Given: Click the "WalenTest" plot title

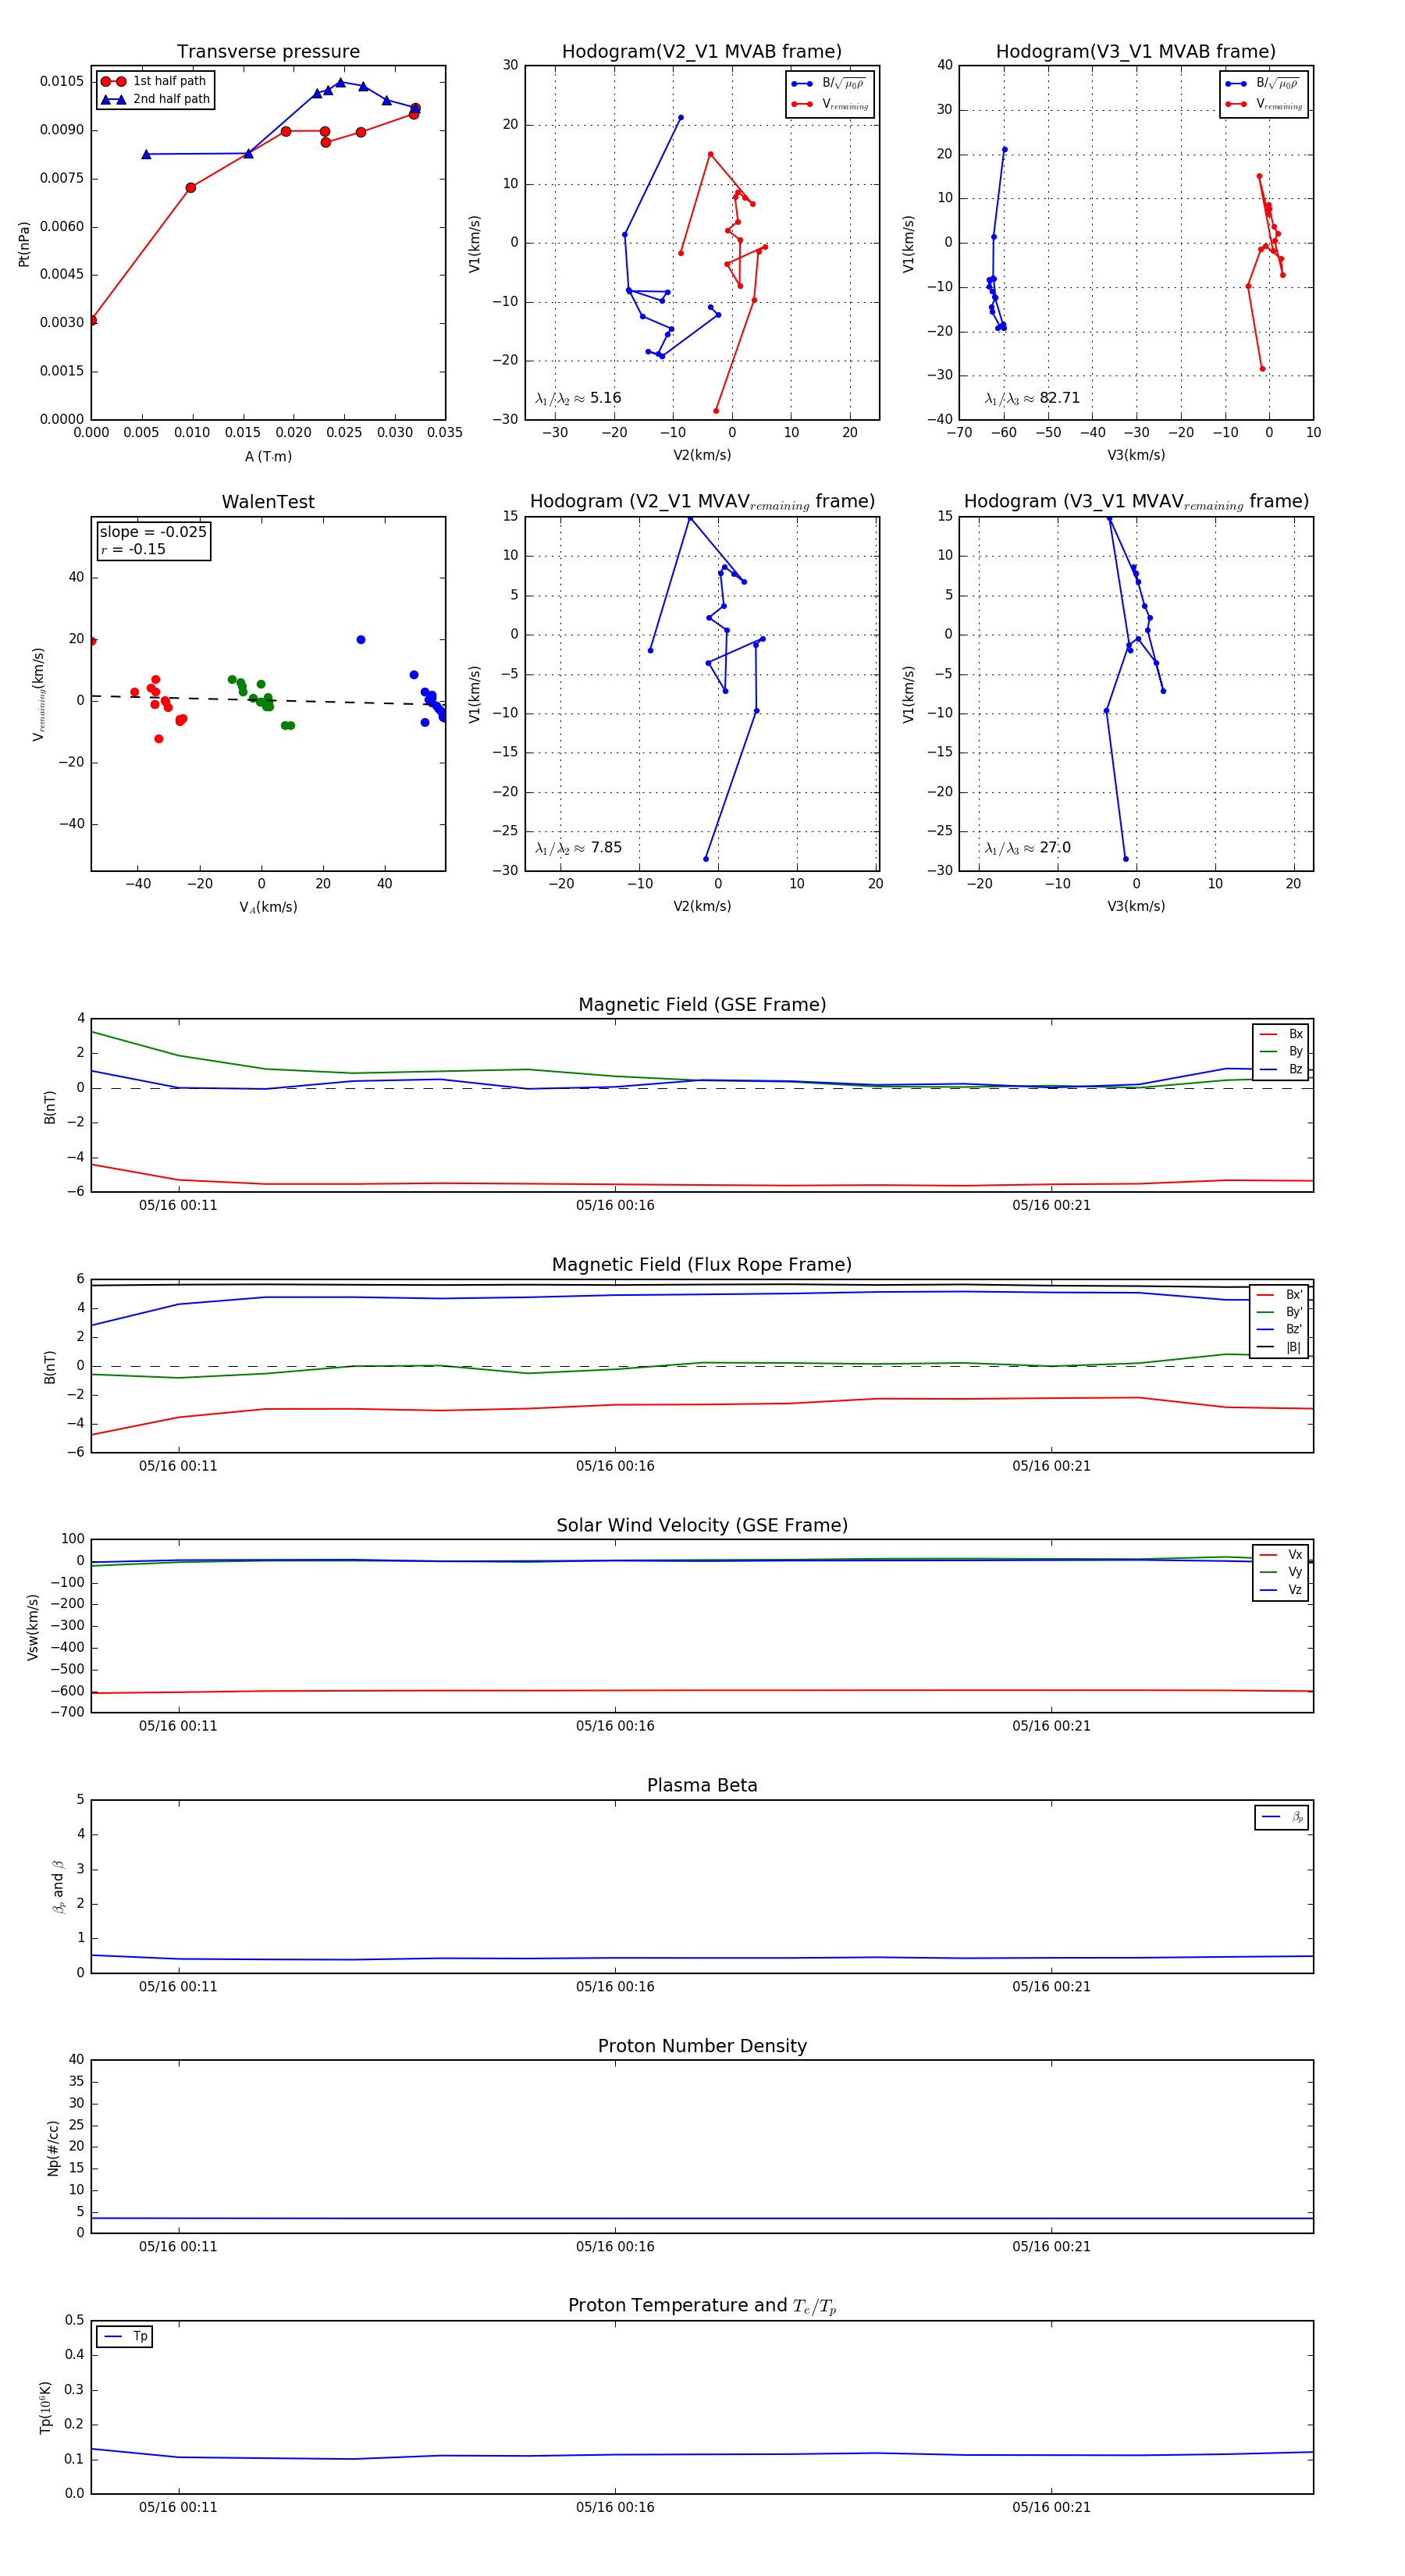Looking at the screenshot, I should [x=268, y=502].
